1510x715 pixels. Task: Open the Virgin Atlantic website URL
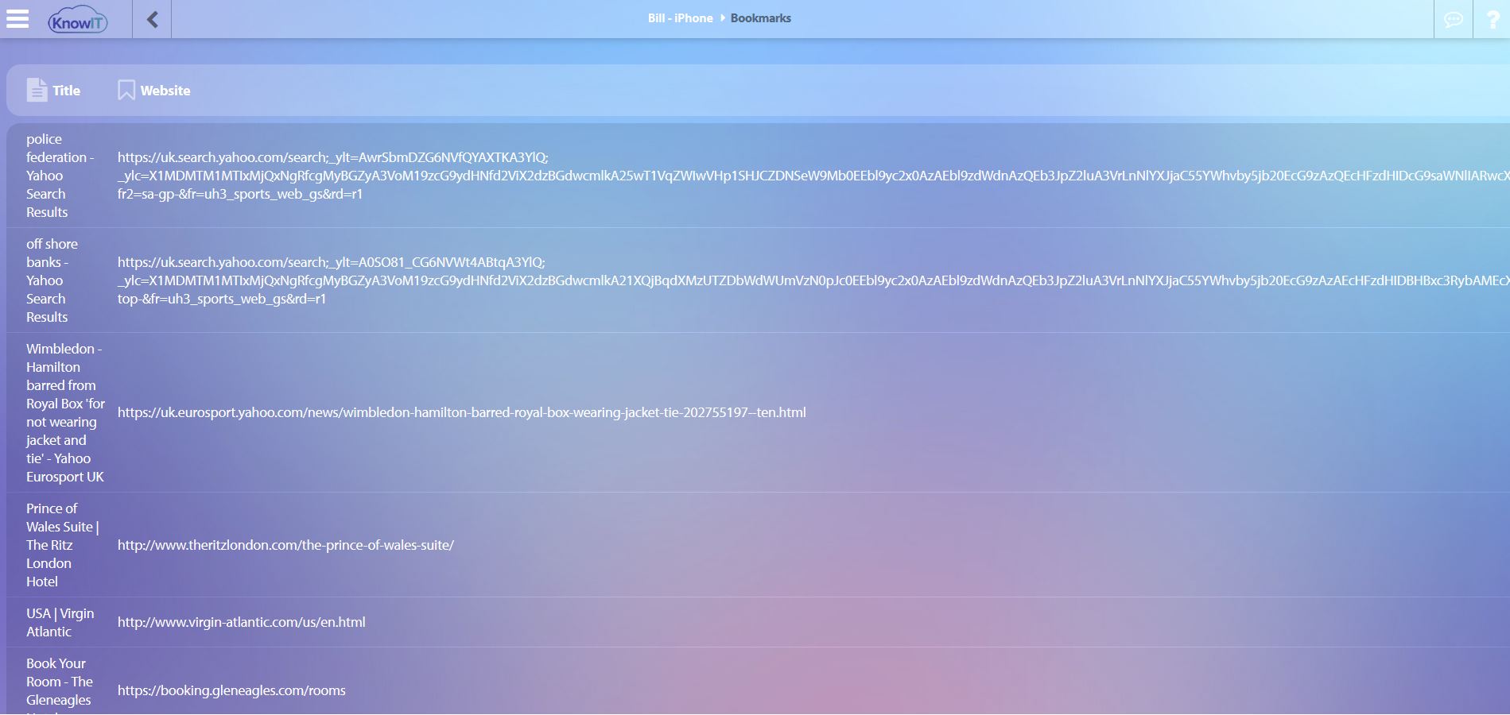(x=242, y=622)
